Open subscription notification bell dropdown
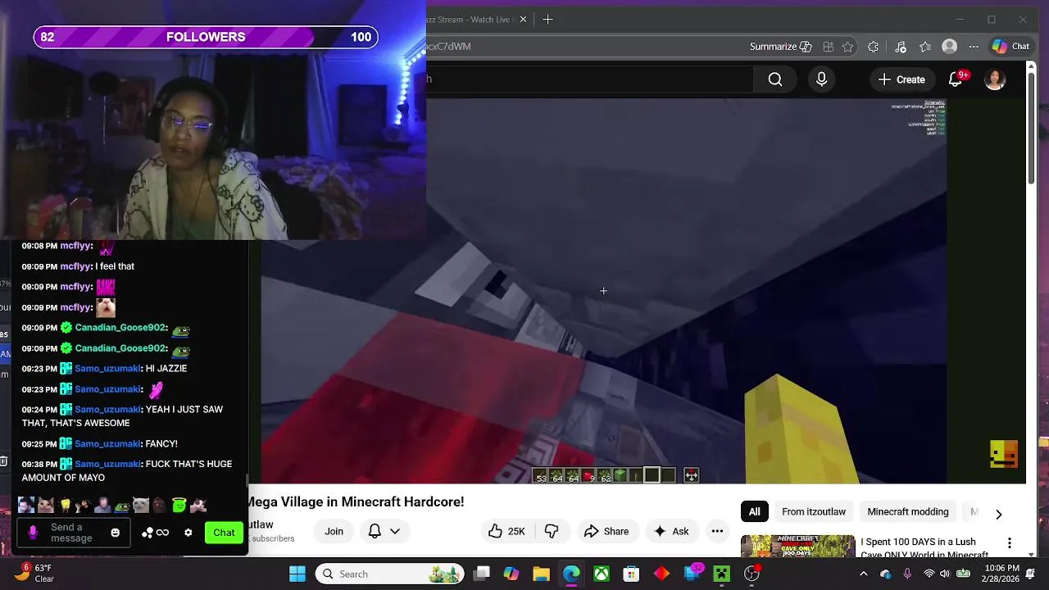The height and width of the screenshot is (590, 1049). [x=384, y=531]
